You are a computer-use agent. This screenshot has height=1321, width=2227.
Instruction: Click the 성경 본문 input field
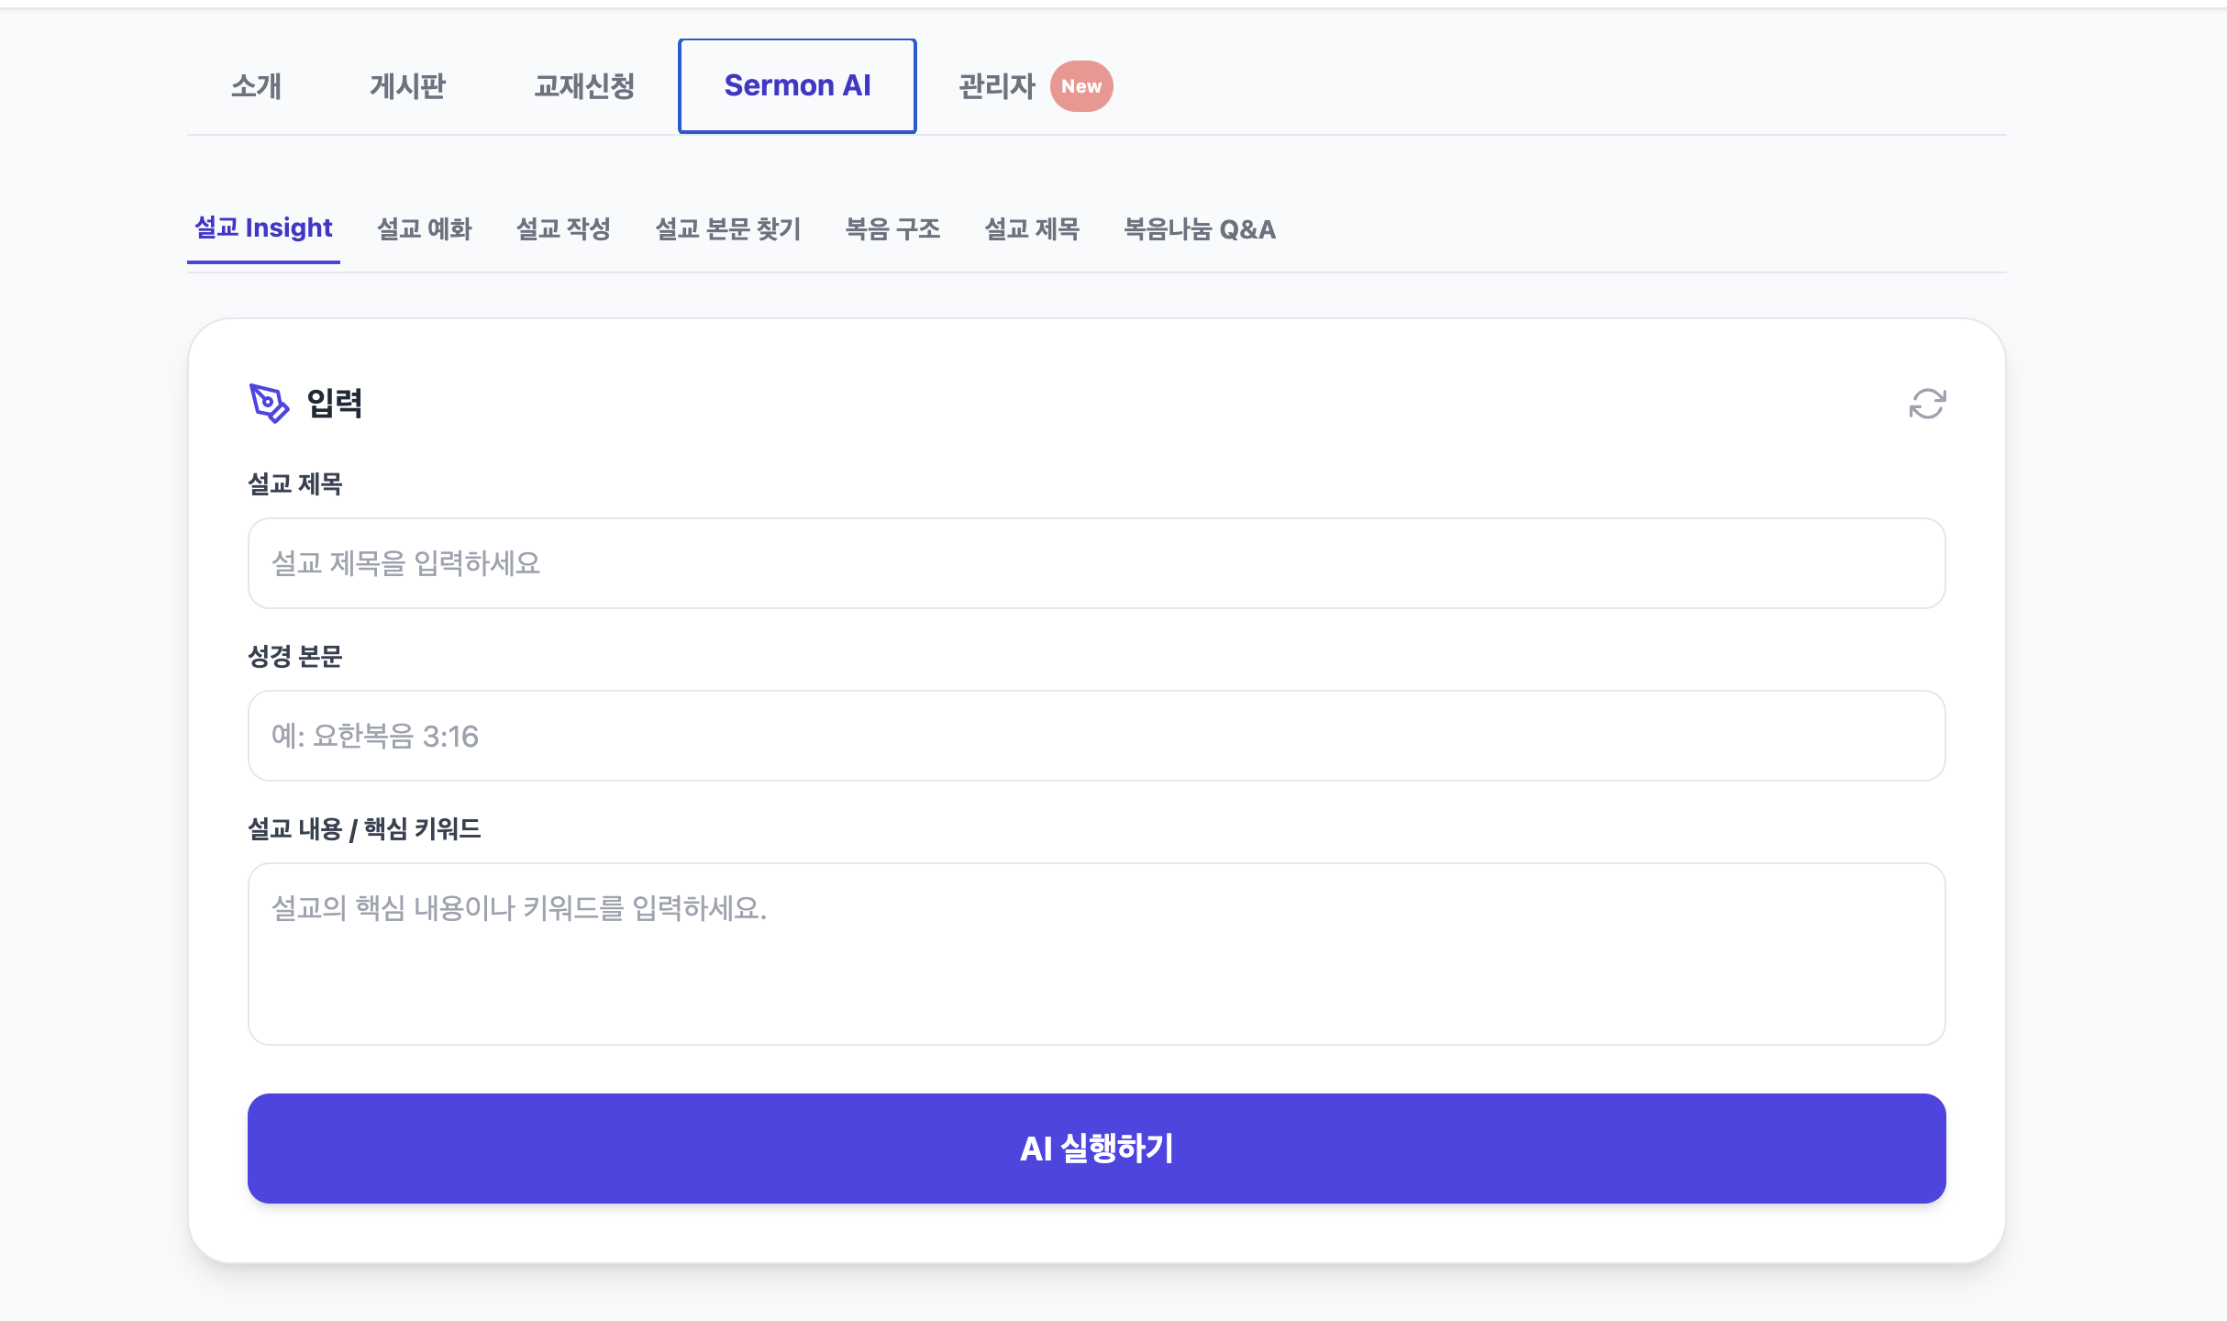pos(1096,736)
